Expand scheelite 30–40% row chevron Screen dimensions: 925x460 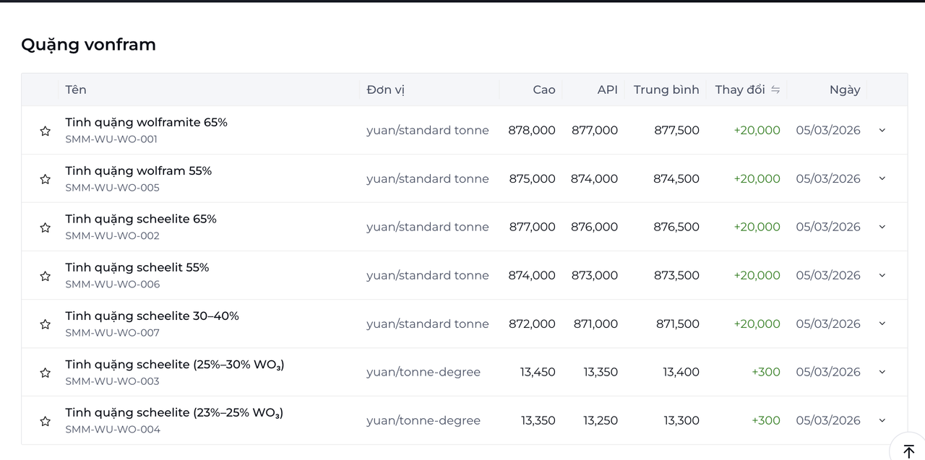pos(882,324)
